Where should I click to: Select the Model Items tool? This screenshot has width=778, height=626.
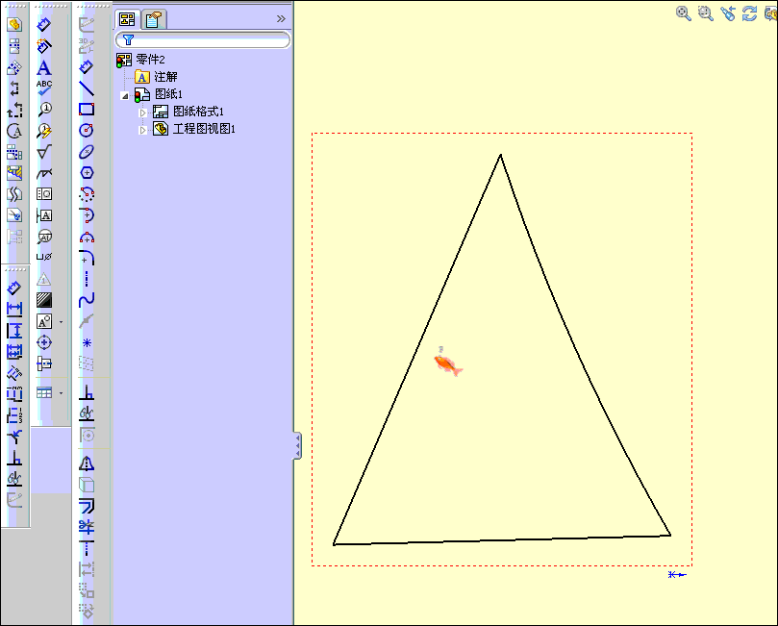click(43, 46)
